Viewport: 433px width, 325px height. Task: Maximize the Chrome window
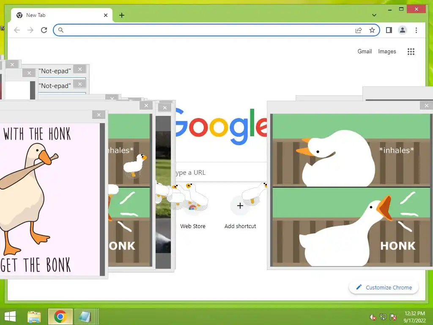pos(401,9)
